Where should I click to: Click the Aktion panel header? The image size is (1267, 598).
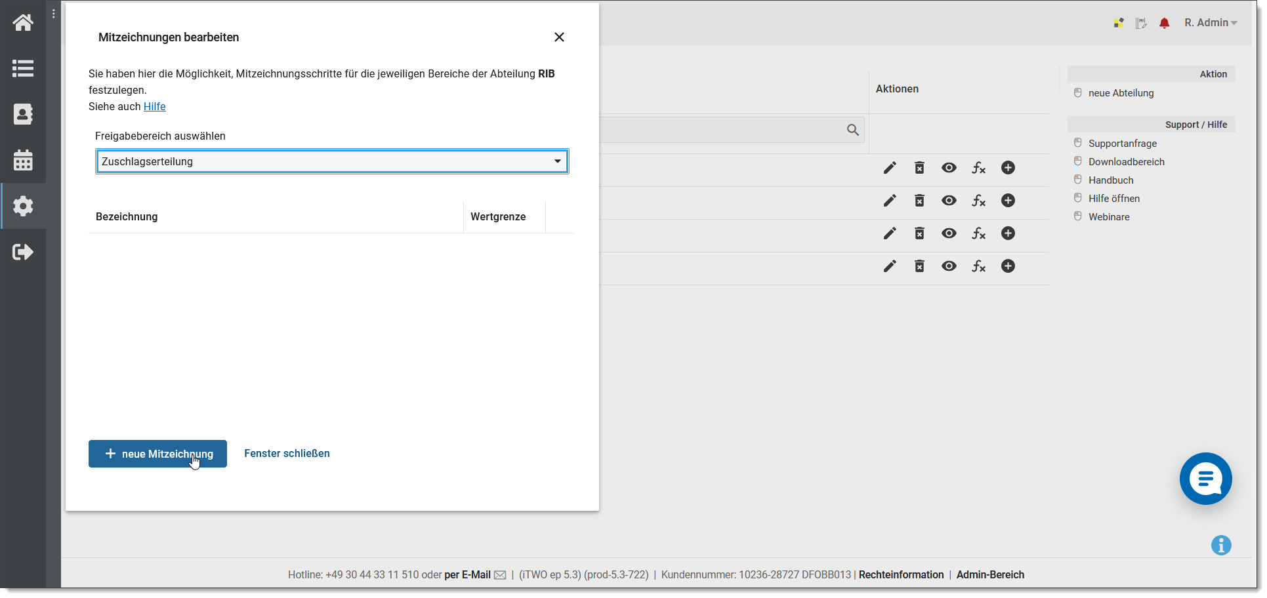tap(1151, 74)
